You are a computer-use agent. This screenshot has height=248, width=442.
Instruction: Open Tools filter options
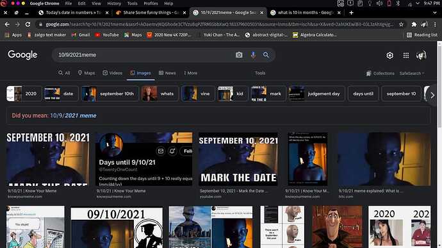pyautogui.click(x=260, y=73)
